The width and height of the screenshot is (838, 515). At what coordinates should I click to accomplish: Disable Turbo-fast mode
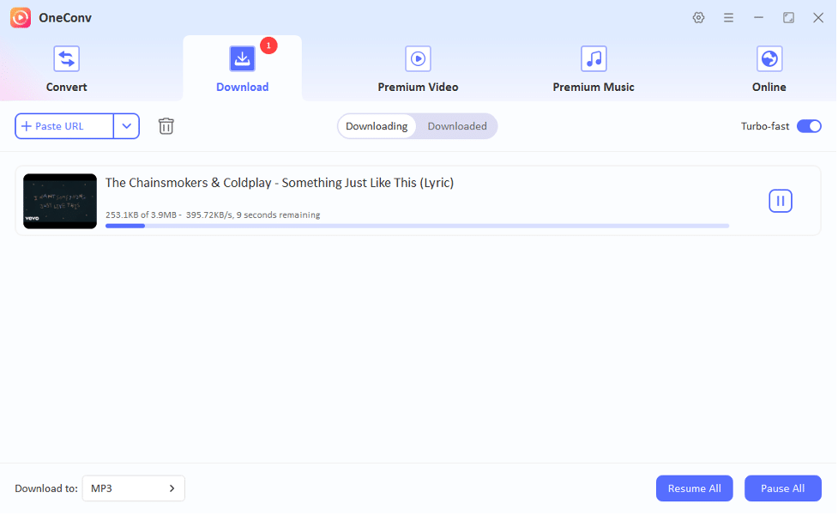point(808,125)
